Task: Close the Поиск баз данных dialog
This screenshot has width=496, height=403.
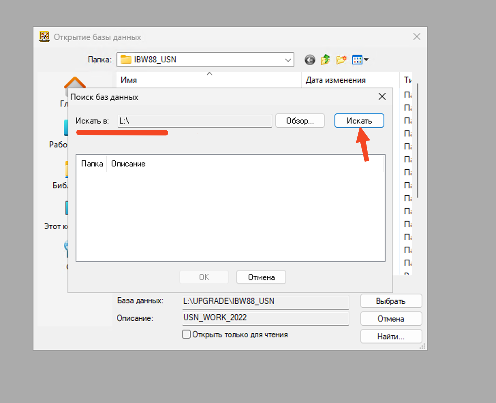Action: pyautogui.click(x=382, y=97)
